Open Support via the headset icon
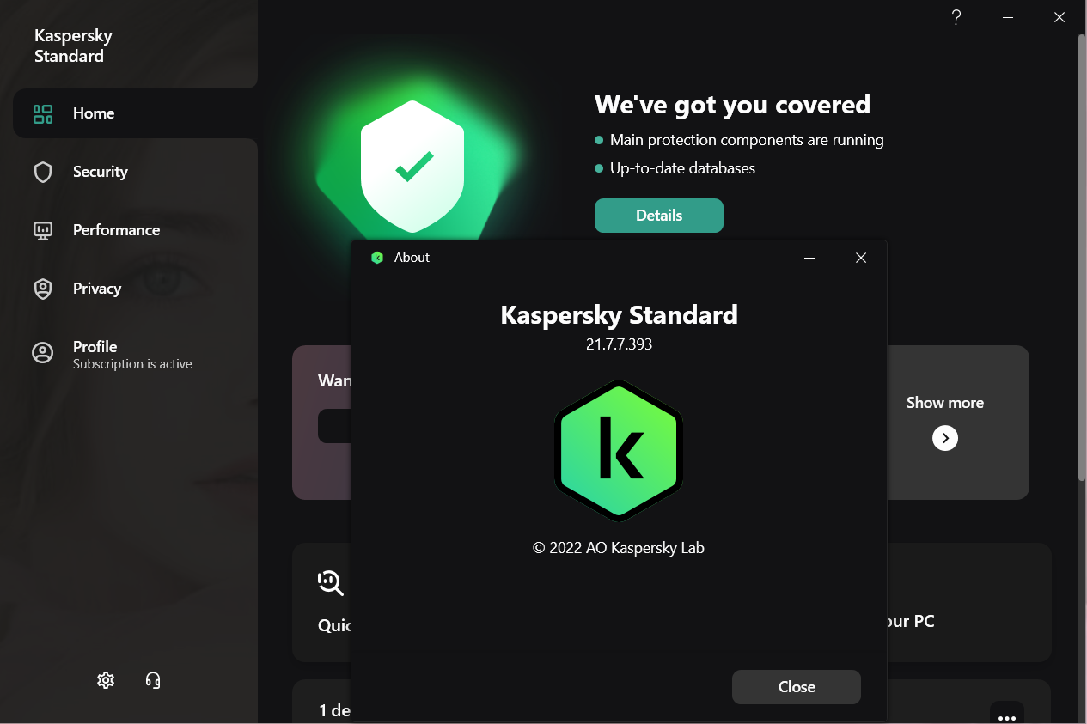The height and width of the screenshot is (724, 1087). (x=153, y=680)
